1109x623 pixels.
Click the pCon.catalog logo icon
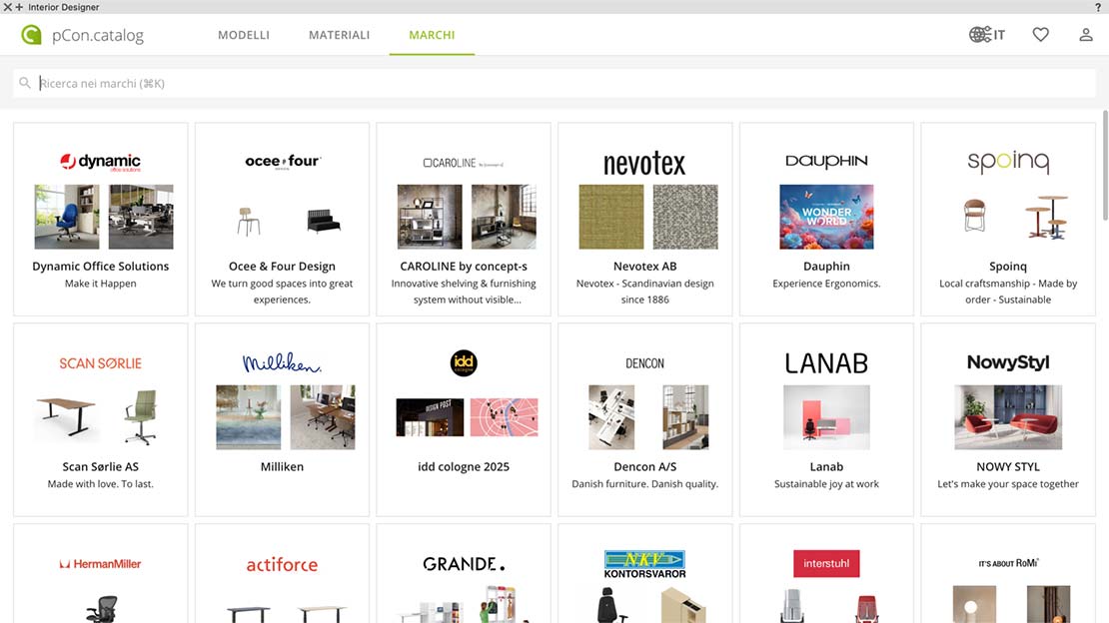[x=31, y=35]
